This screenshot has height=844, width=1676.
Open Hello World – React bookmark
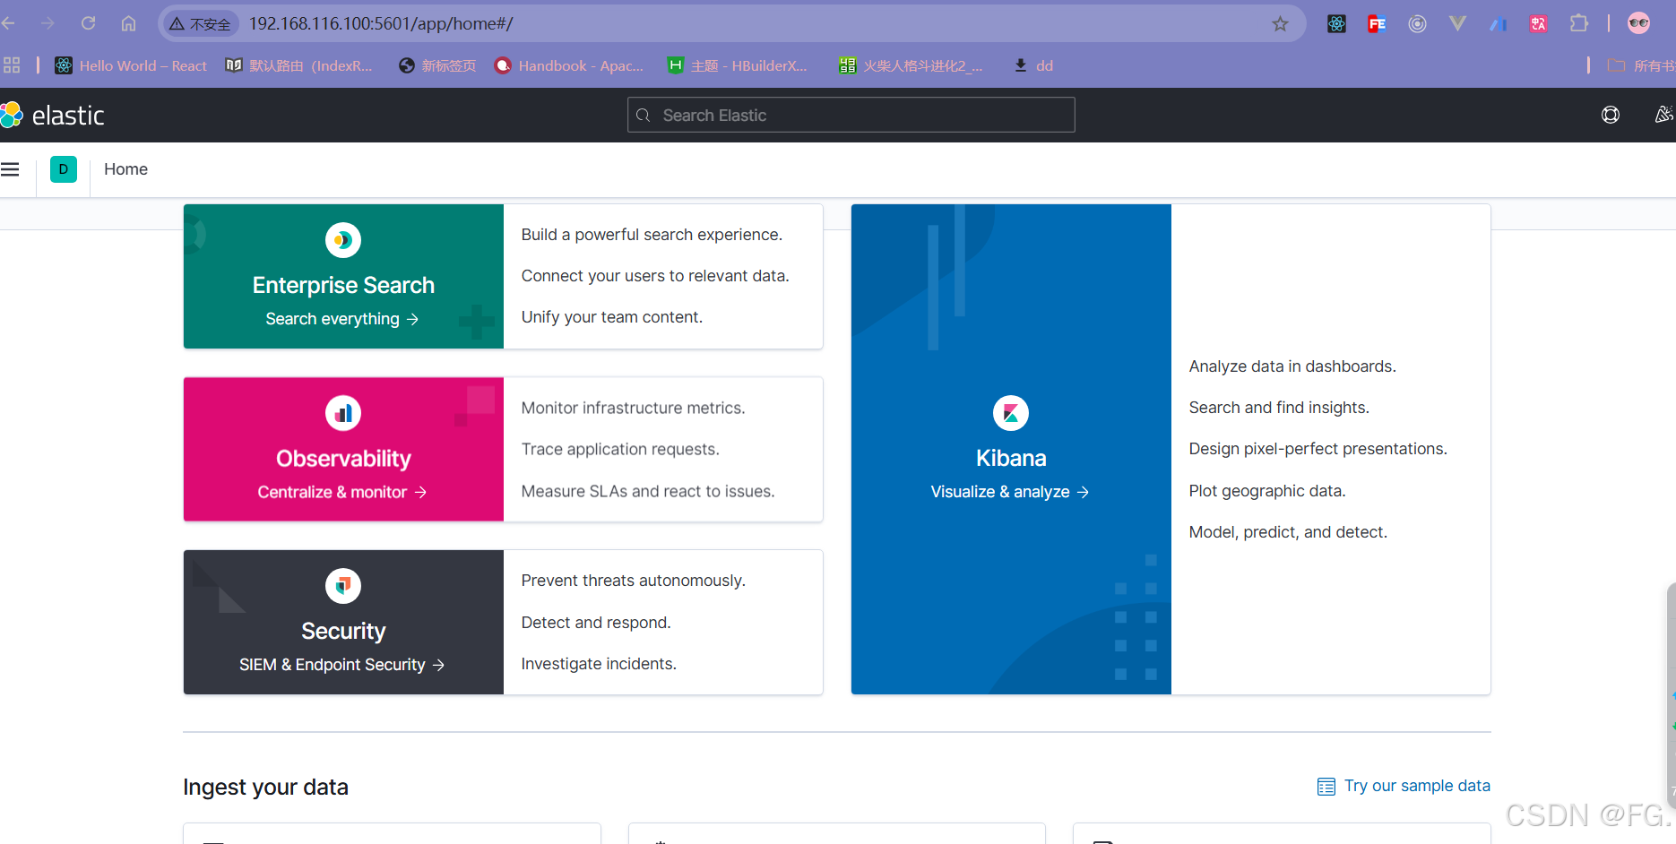131,65
